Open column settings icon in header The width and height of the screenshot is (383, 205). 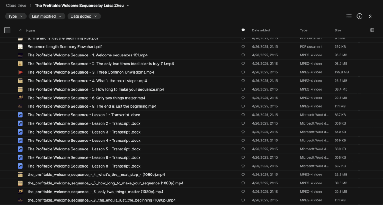[372, 30]
